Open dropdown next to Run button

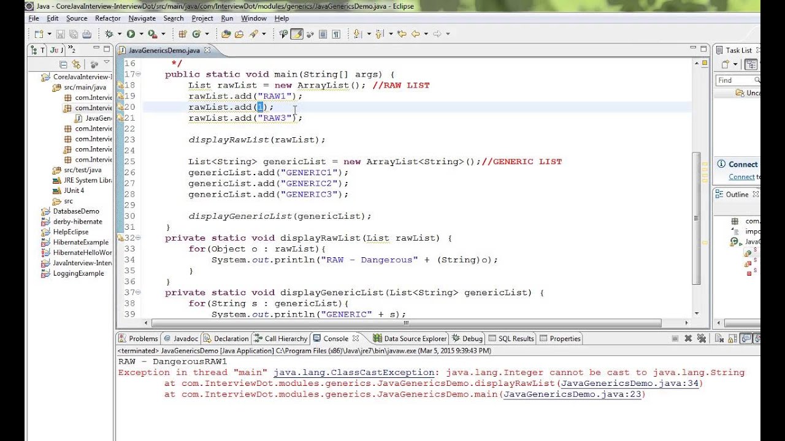point(140,34)
